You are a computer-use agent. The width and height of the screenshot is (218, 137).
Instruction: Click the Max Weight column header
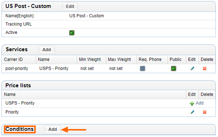[119, 59]
